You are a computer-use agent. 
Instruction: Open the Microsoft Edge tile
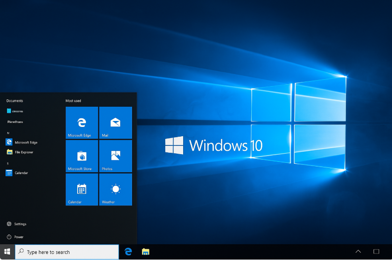point(82,123)
